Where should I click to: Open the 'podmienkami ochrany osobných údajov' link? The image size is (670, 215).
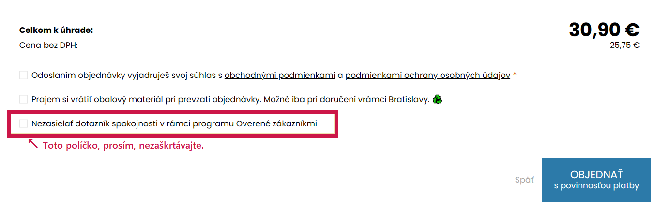(427, 76)
